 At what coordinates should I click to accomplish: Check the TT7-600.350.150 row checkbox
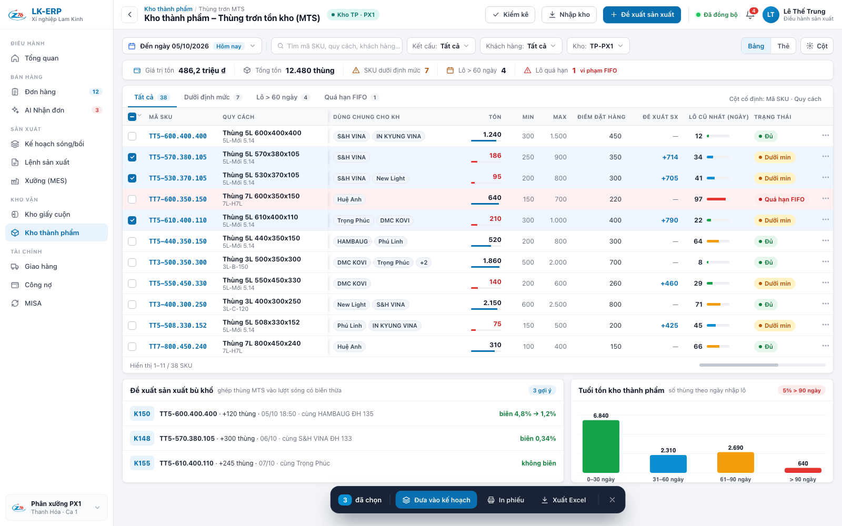(132, 199)
